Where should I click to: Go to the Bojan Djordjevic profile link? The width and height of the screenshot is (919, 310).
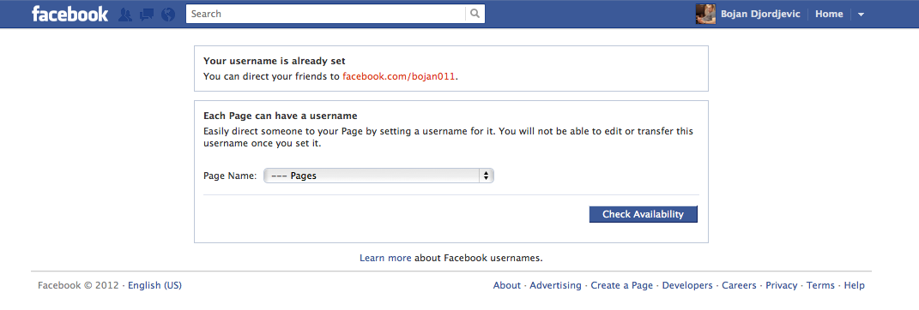pyautogui.click(x=760, y=14)
